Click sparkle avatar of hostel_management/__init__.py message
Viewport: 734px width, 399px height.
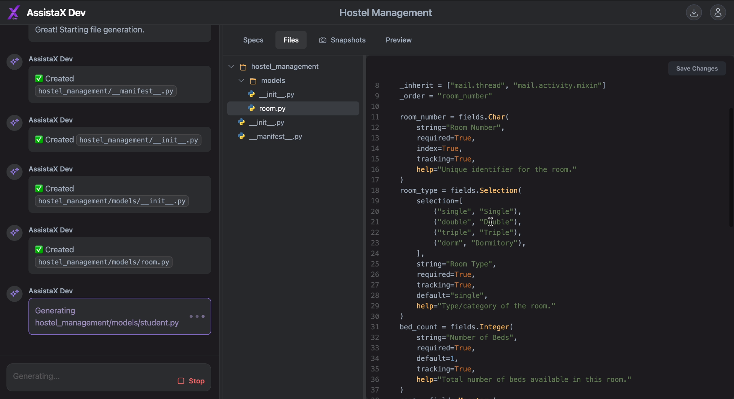point(15,123)
